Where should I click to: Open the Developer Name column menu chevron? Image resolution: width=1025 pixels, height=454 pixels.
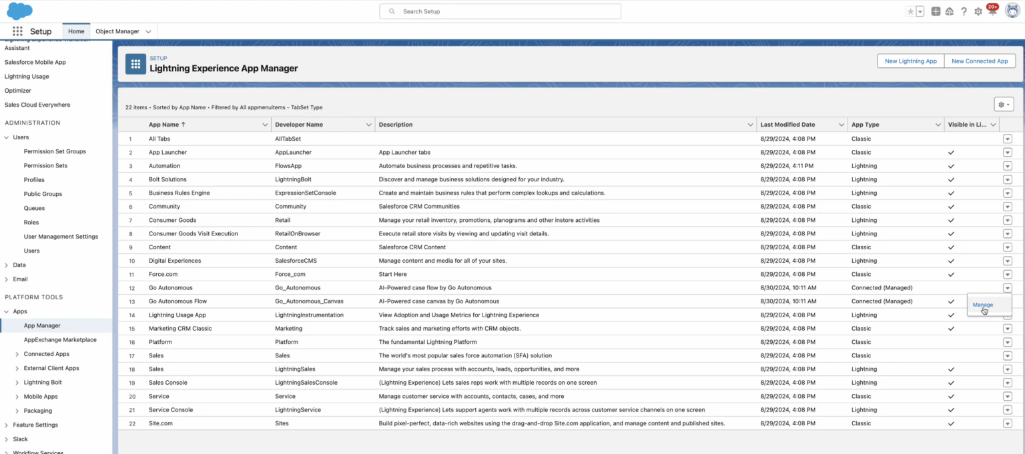369,125
